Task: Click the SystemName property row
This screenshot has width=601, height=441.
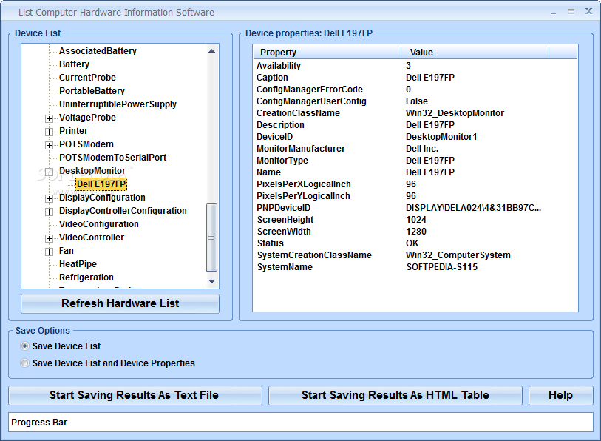Action: pyautogui.click(x=415, y=267)
